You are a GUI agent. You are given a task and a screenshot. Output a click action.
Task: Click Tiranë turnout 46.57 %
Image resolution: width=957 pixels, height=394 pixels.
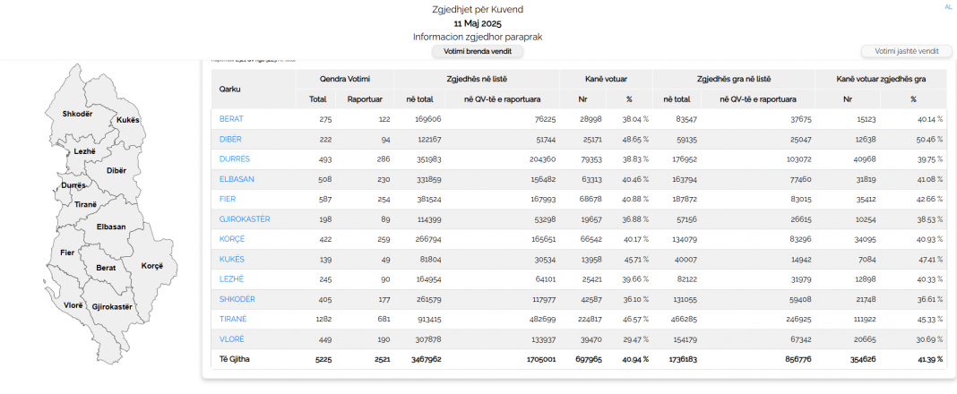[635, 319]
